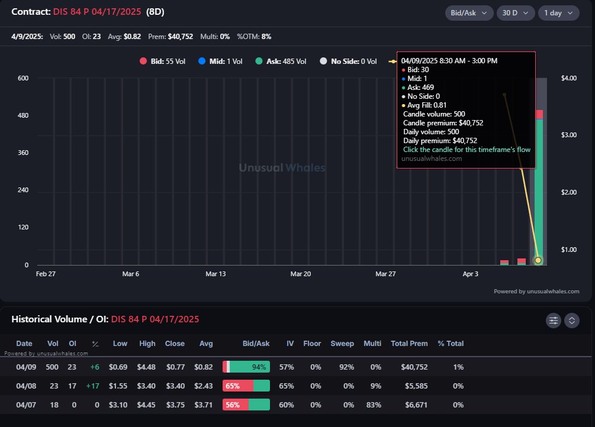
Task: Select the 04/07 date row
Action: click(295, 405)
